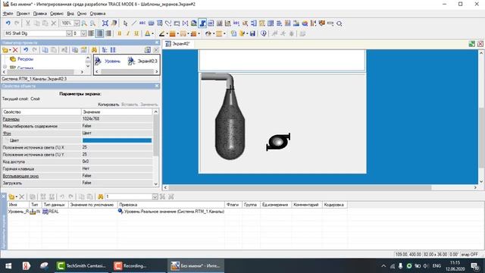Viewport: 485px width, 273px height.
Task: Click the zoom-in magnifier icon
Action: [84, 24]
